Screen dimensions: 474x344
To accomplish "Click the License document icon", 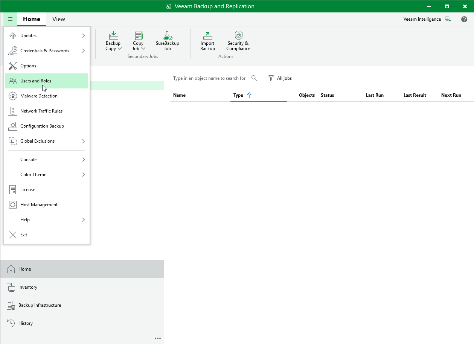I will [x=13, y=190].
